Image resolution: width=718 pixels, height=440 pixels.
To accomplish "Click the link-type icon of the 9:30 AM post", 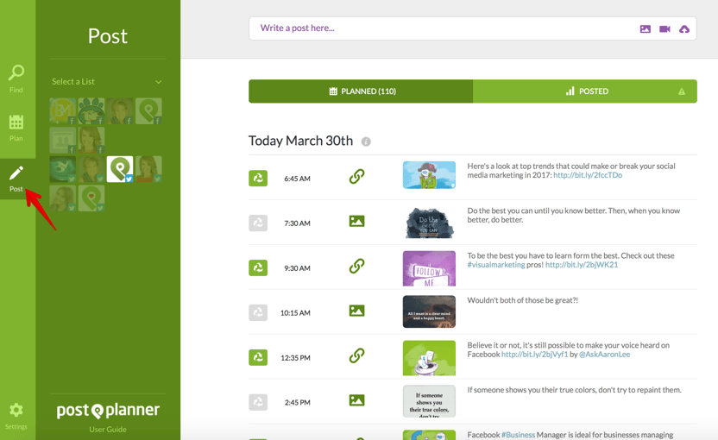I will 356,266.
